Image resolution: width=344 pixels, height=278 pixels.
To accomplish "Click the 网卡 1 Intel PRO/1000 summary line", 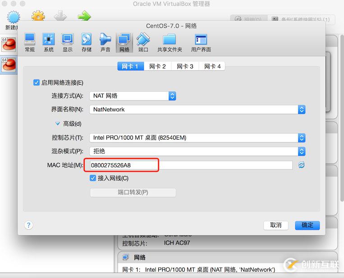I will pos(198,269).
